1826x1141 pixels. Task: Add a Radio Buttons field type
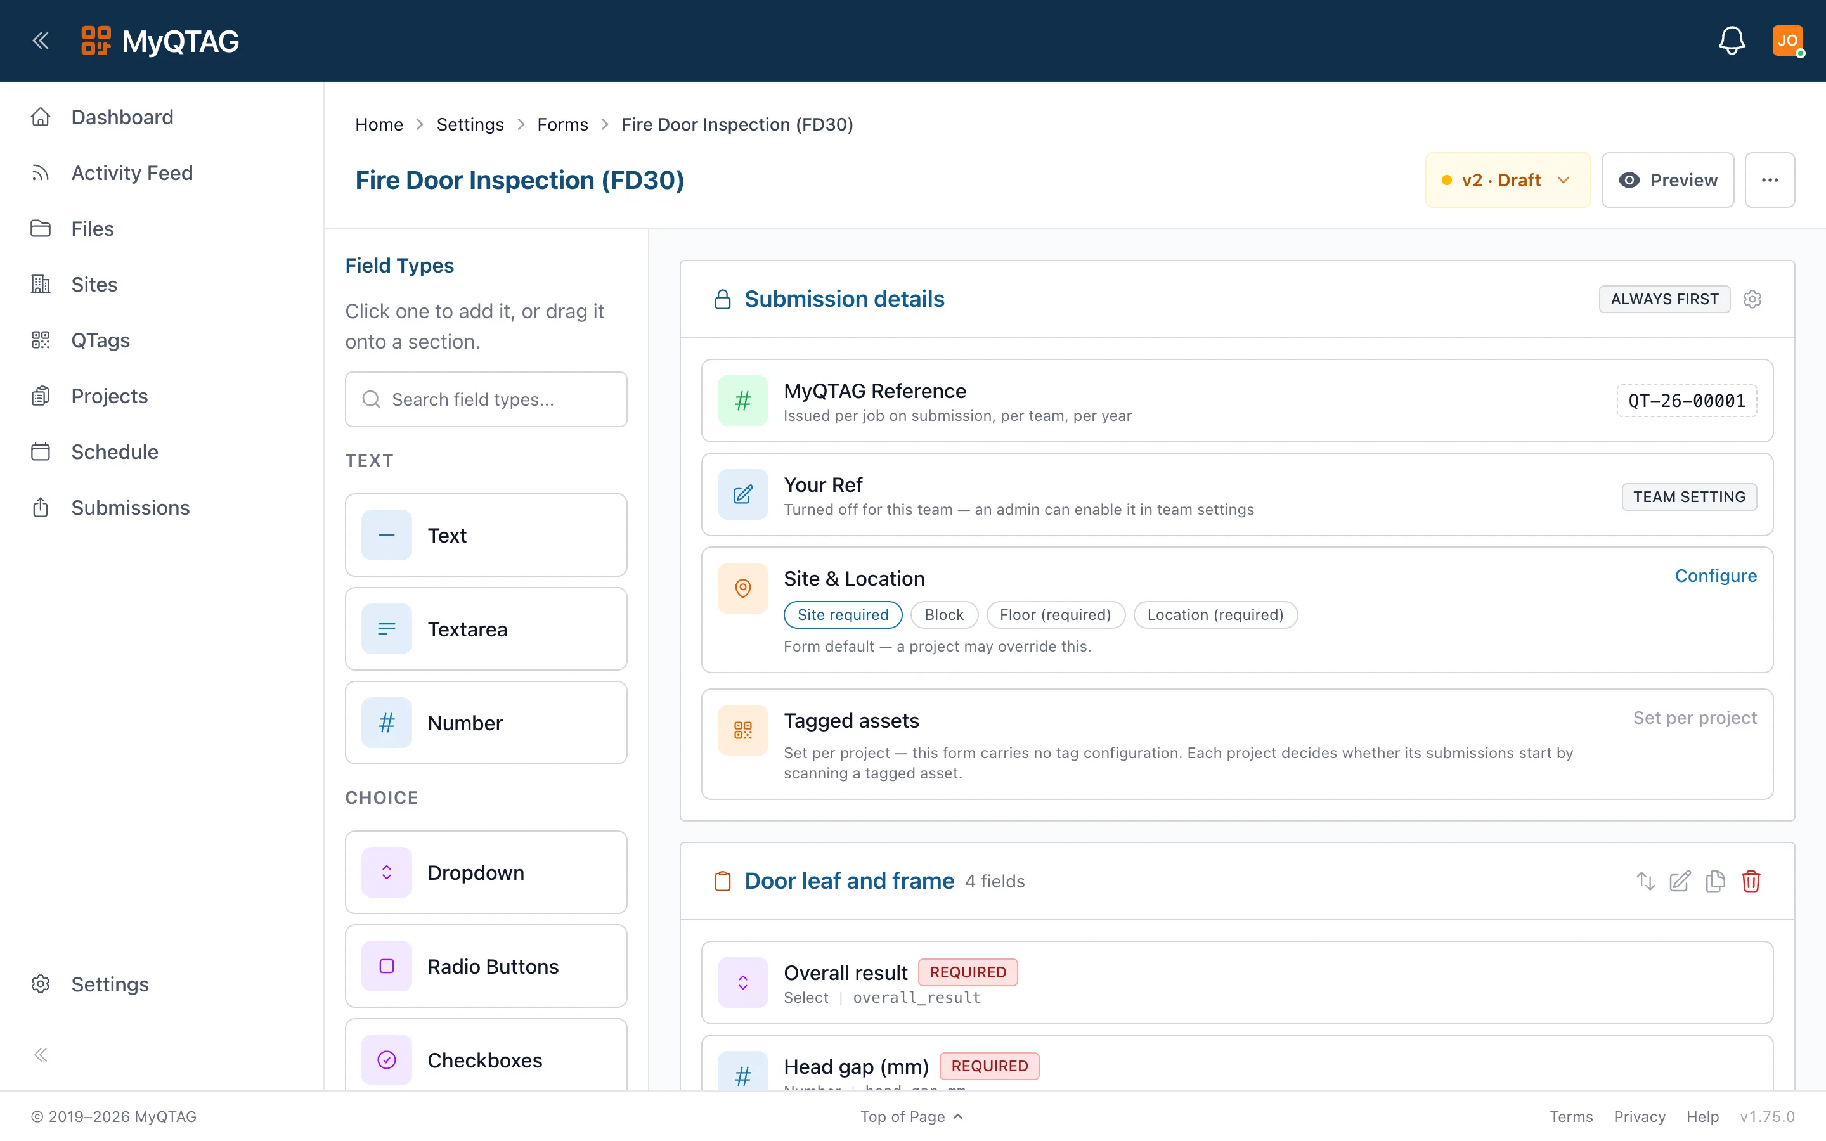[486, 966]
